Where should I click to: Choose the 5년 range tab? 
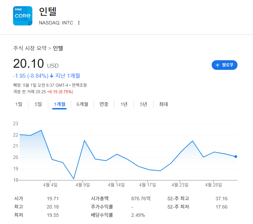[x=144, y=104]
